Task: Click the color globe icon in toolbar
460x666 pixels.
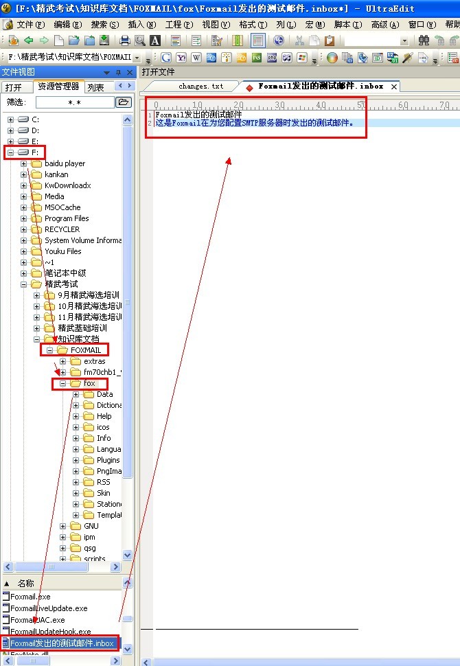Action: [332, 58]
